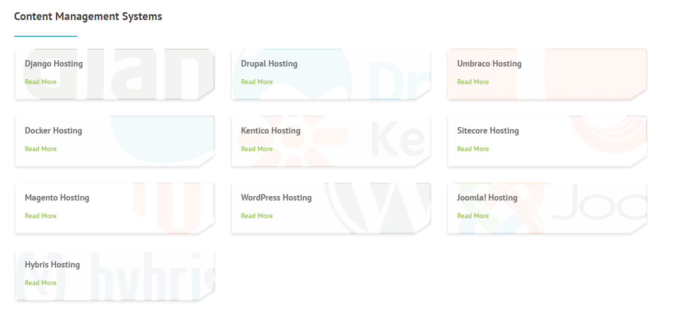Select the Docker Hosting card title
The image size is (673, 312).
tap(53, 131)
